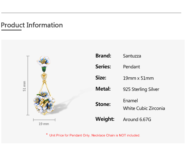This screenshot has height=156, width=186.
Task: Click the red necklace chain notice
Action: point(93,135)
